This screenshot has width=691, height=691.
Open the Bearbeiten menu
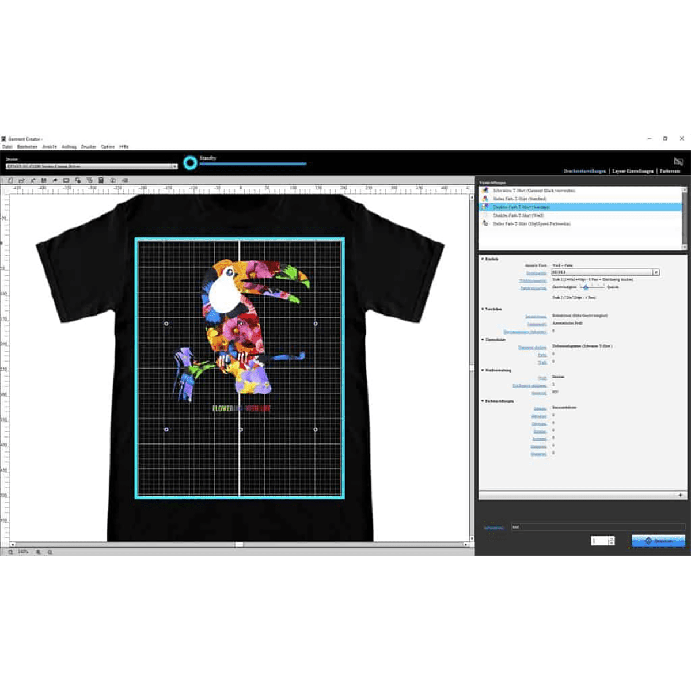coord(27,147)
